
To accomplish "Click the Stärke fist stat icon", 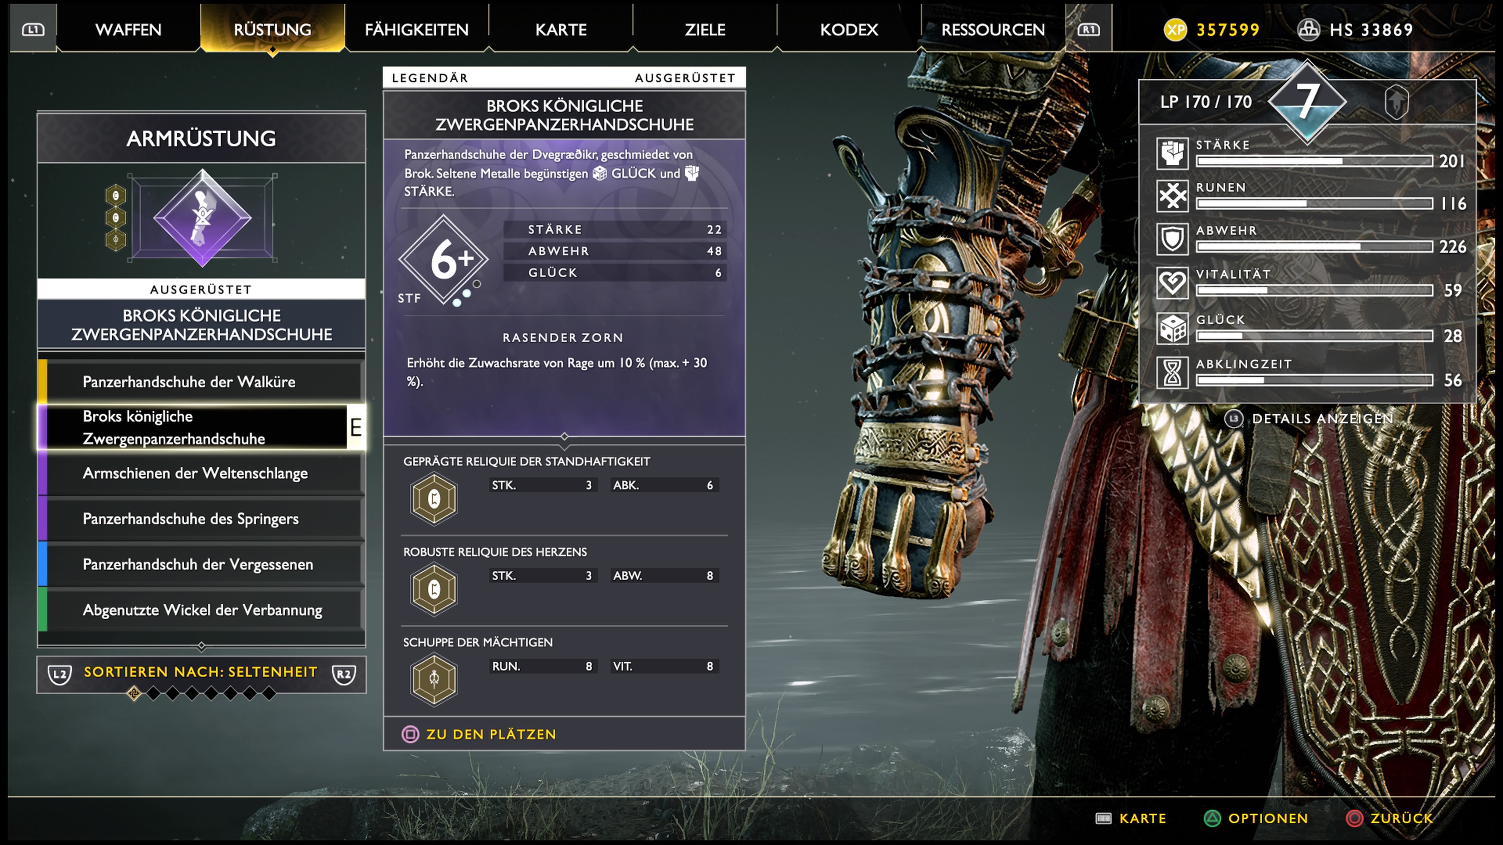I will point(1172,153).
